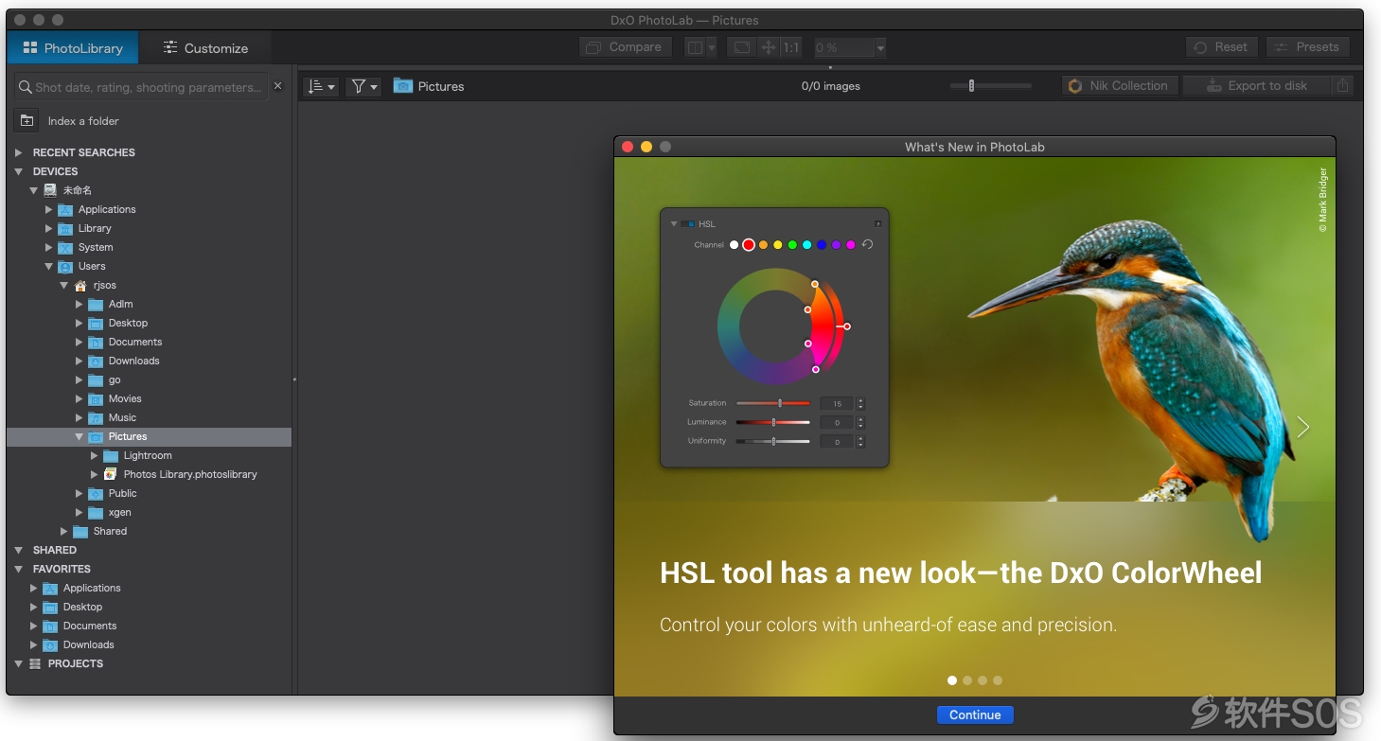Select the Adlm folder row
1381x741 pixels.
tap(150, 304)
